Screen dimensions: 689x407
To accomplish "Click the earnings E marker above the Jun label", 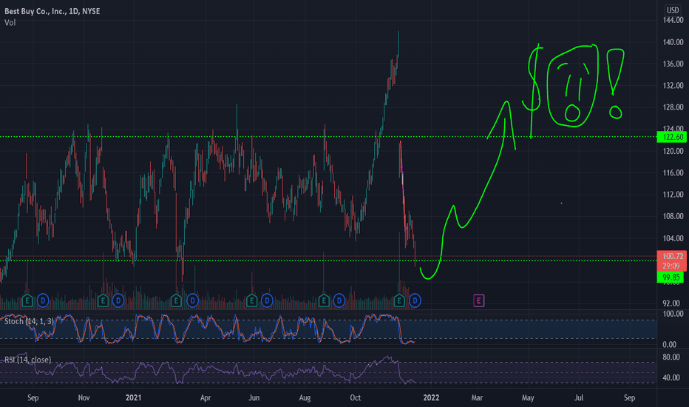I will coord(252,301).
